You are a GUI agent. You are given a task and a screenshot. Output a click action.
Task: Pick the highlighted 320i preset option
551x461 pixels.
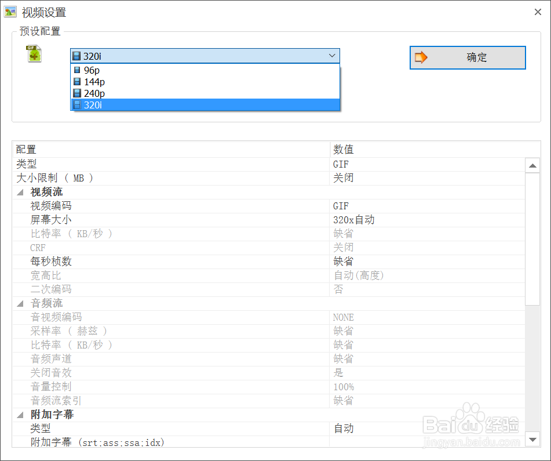205,105
